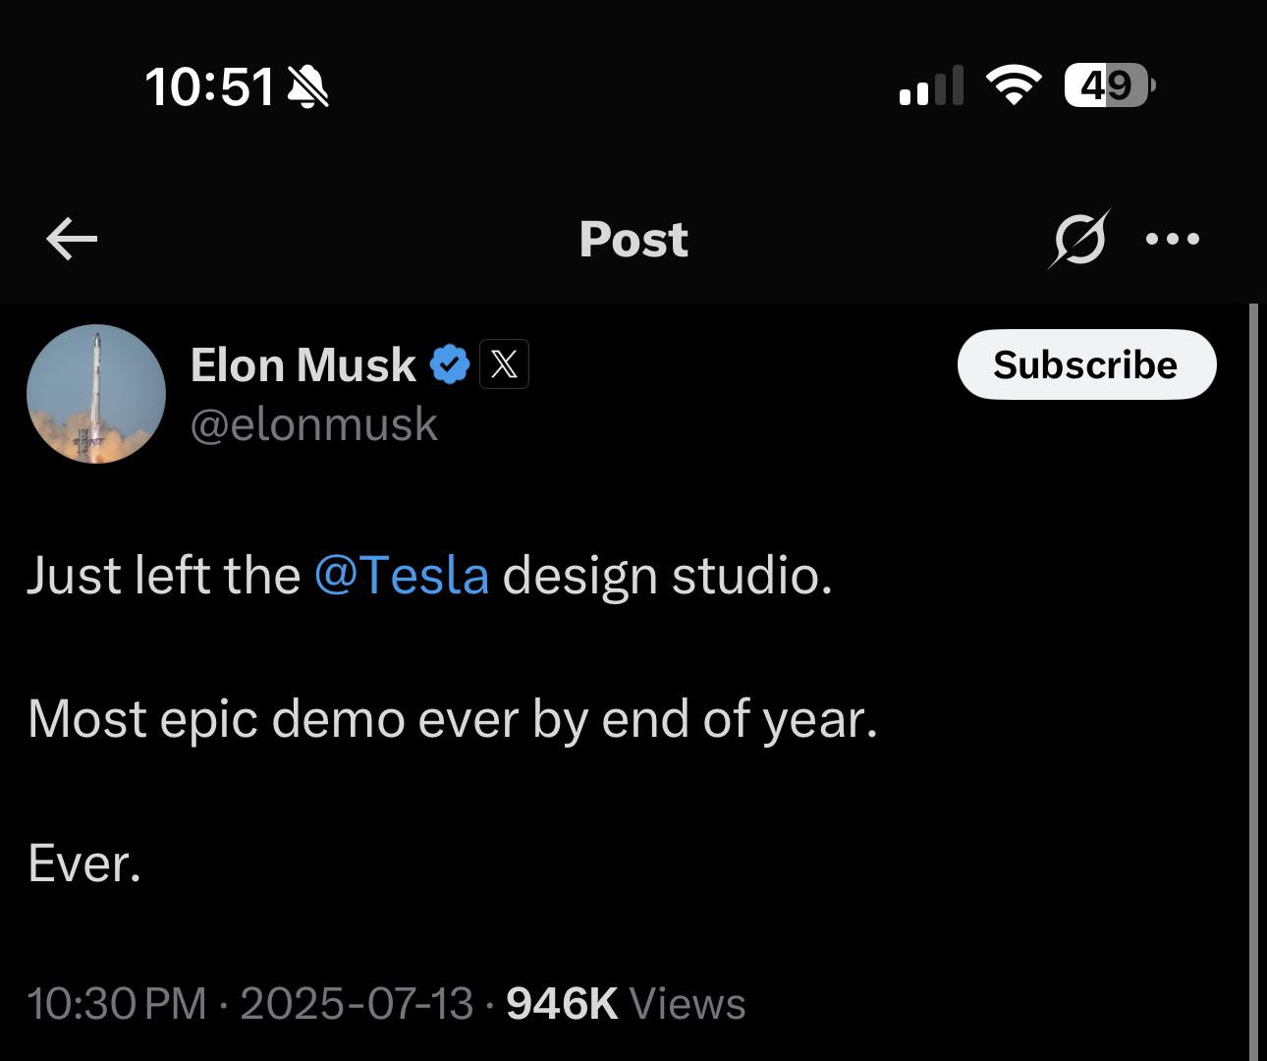Click the 2025-07-13 post date
This screenshot has height=1061, width=1267.
(357, 1003)
